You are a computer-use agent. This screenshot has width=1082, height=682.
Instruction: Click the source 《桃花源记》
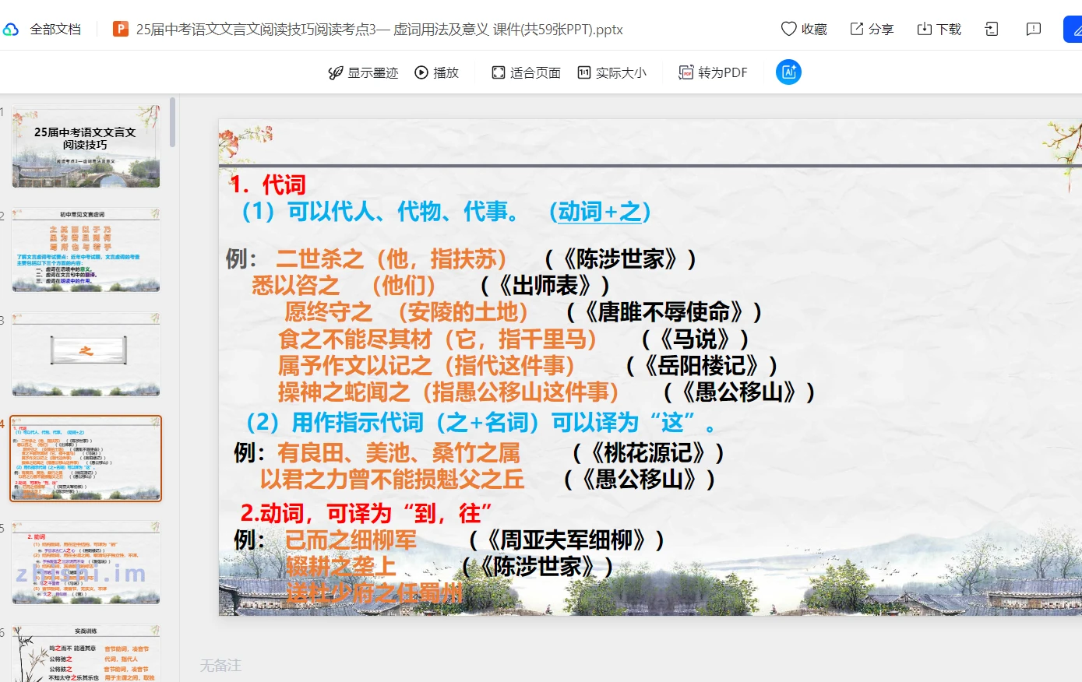(649, 452)
